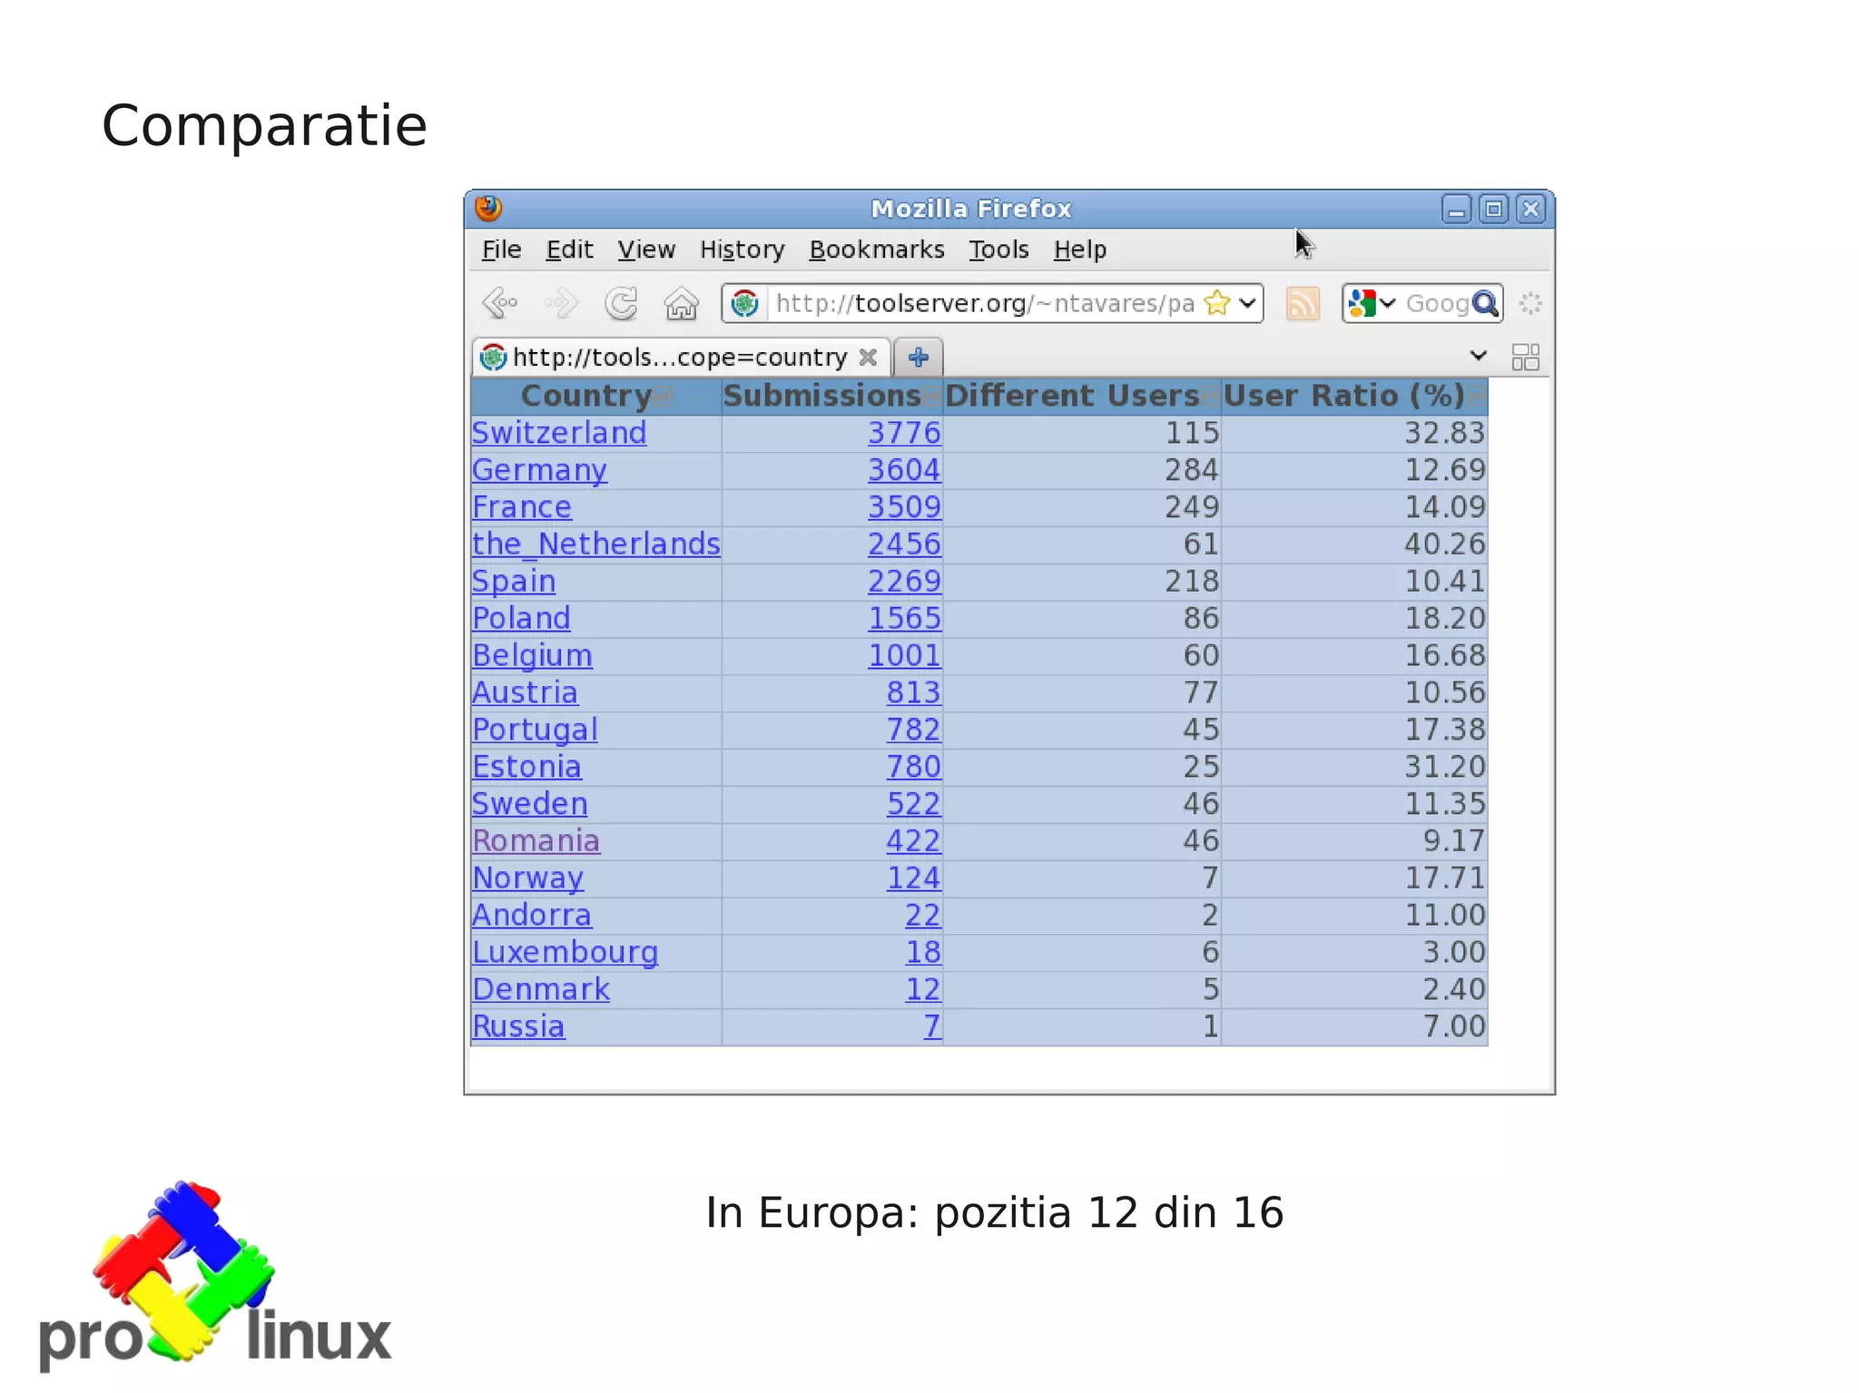The width and height of the screenshot is (1859, 1393).
Task: Click Germany submissions count 3604
Action: tap(904, 470)
